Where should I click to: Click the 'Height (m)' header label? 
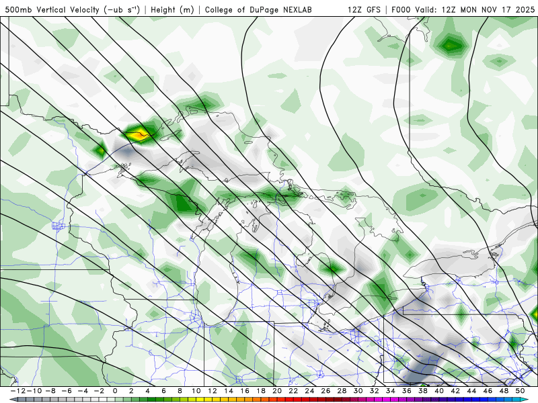[172, 9]
